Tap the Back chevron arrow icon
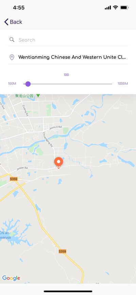The image size is (136, 295). tap(6, 22)
